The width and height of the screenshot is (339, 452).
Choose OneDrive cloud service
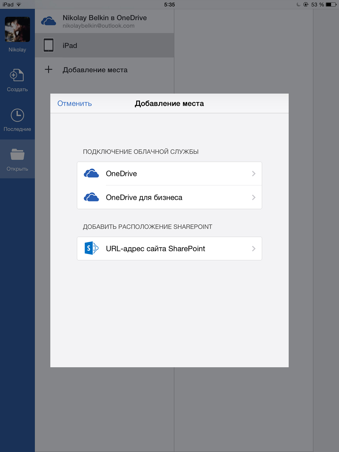point(169,174)
